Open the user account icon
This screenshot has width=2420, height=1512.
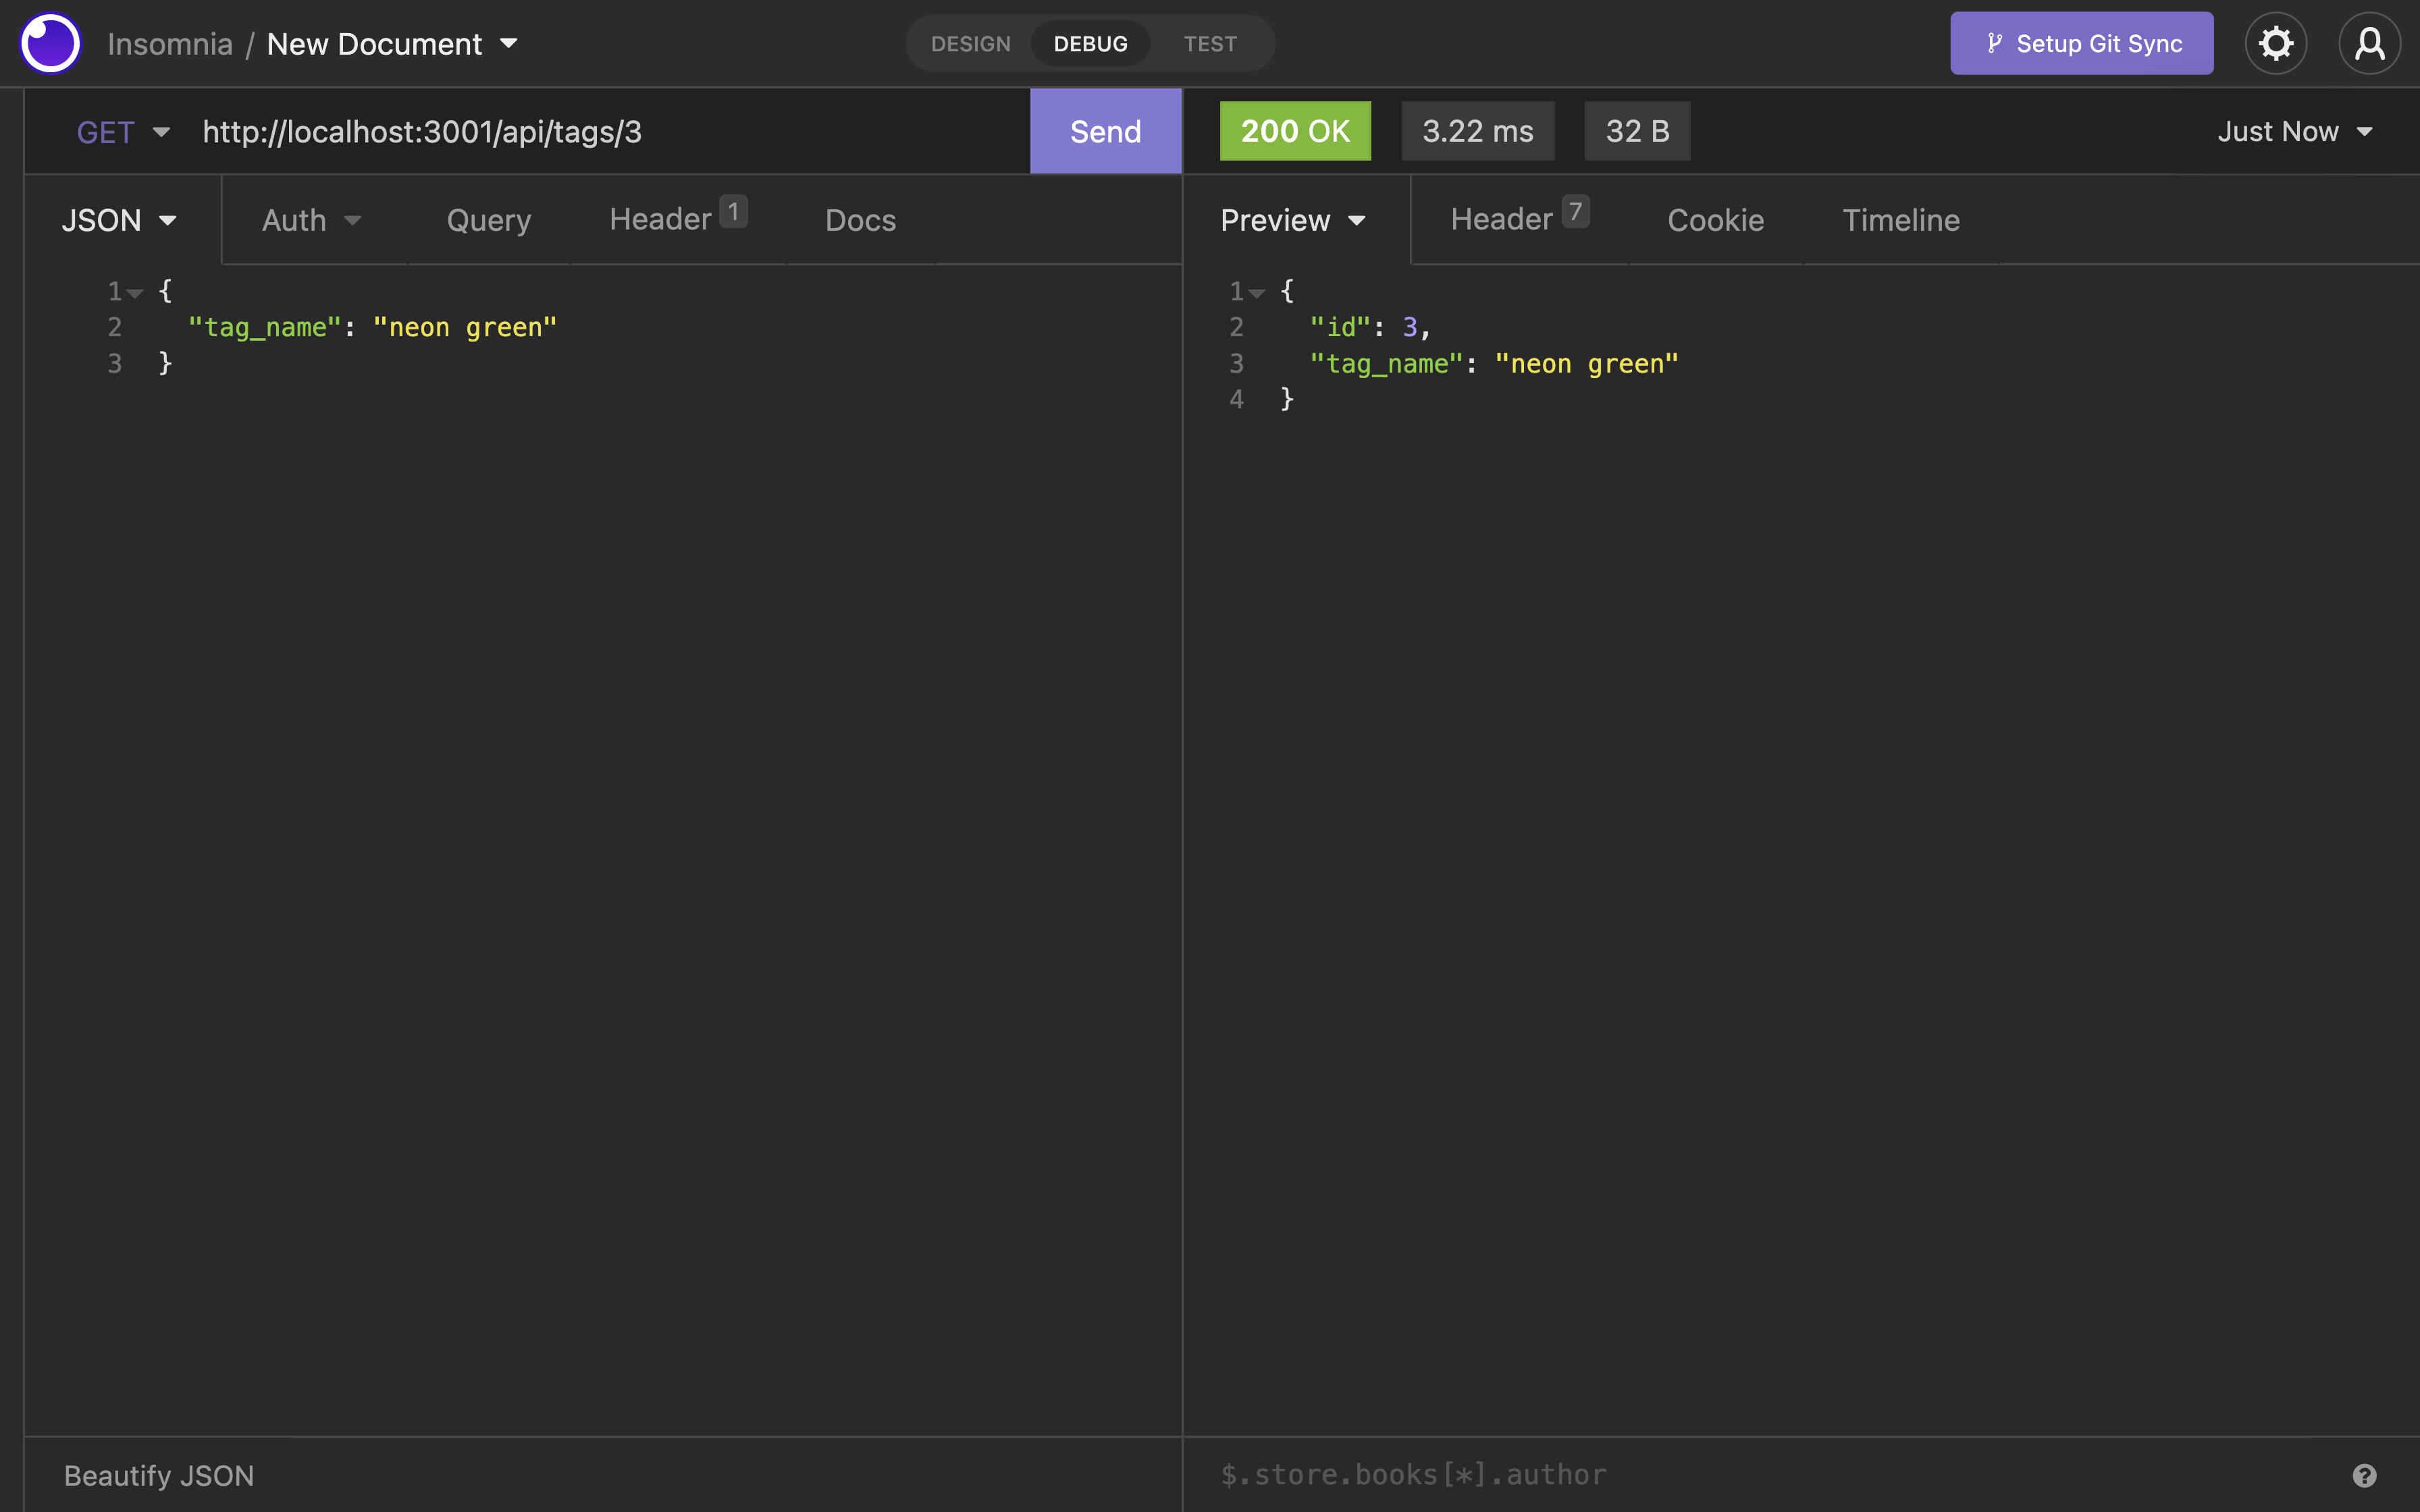2369,44
